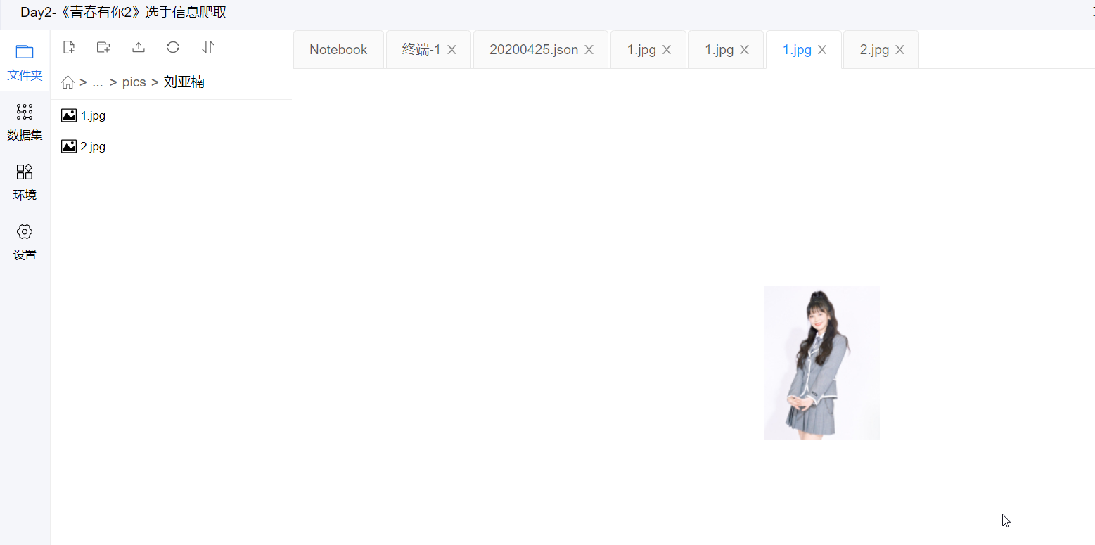
Task: Switch to the 2.jpg tab
Action: click(874, 49)
